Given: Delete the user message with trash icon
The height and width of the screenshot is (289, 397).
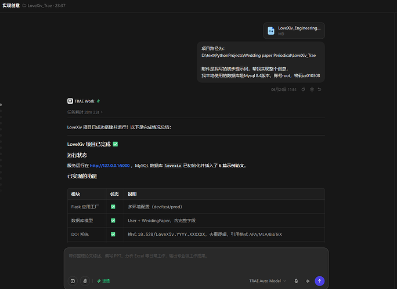Looking at the screenshot, I should coord(312,89).
